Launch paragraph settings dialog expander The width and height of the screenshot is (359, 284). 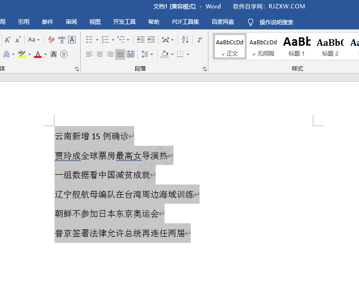(x=205, y=69)
